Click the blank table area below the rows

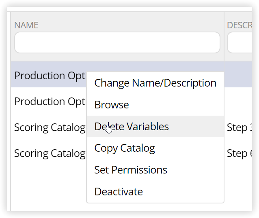(49, 186)
